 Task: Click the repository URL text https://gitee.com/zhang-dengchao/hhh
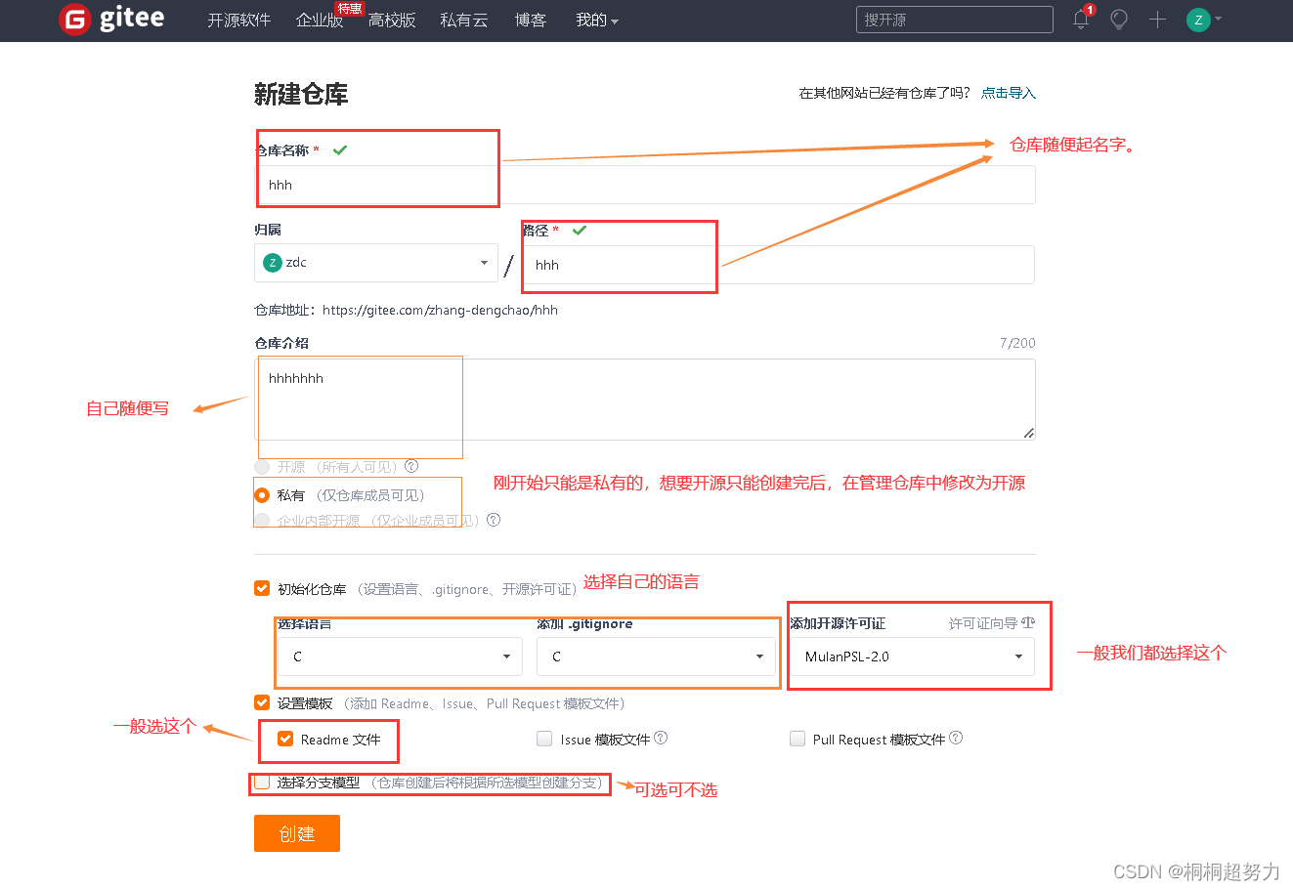click(440, 310)
